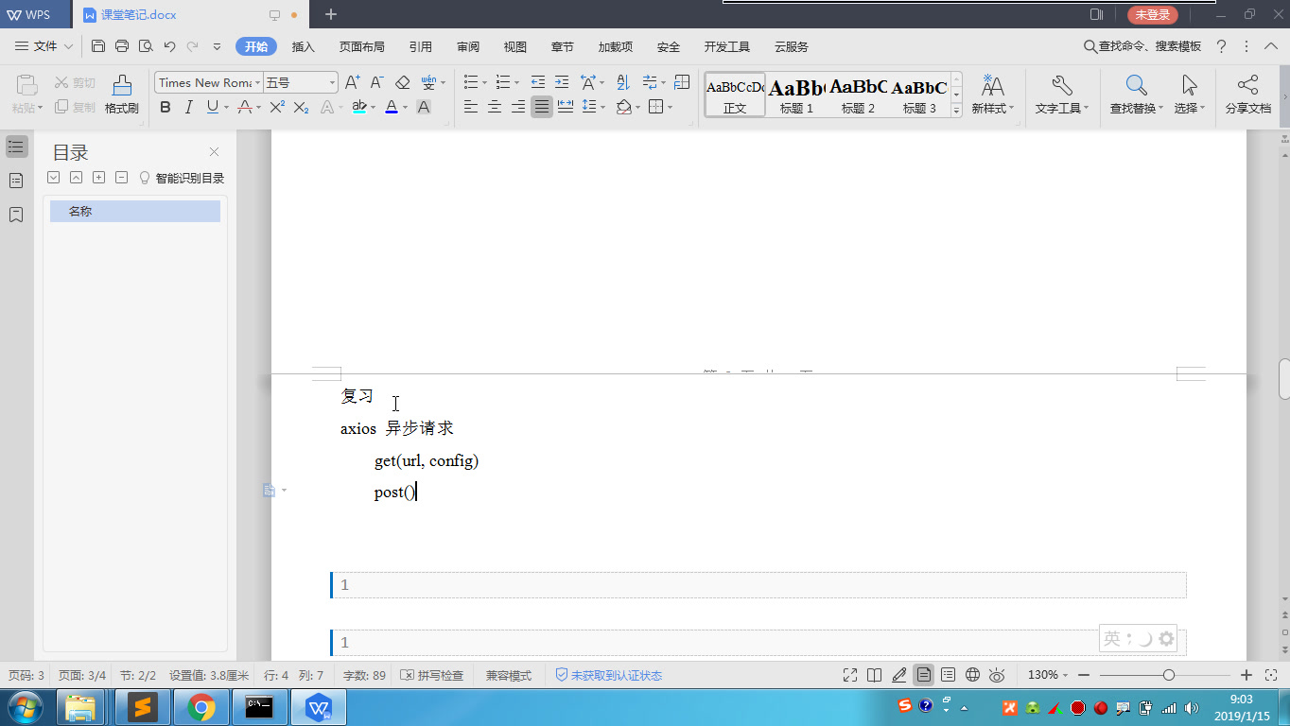Open the bookmarks panel in left sidebar
1290x726 pixels.
(x=16, y=215)
